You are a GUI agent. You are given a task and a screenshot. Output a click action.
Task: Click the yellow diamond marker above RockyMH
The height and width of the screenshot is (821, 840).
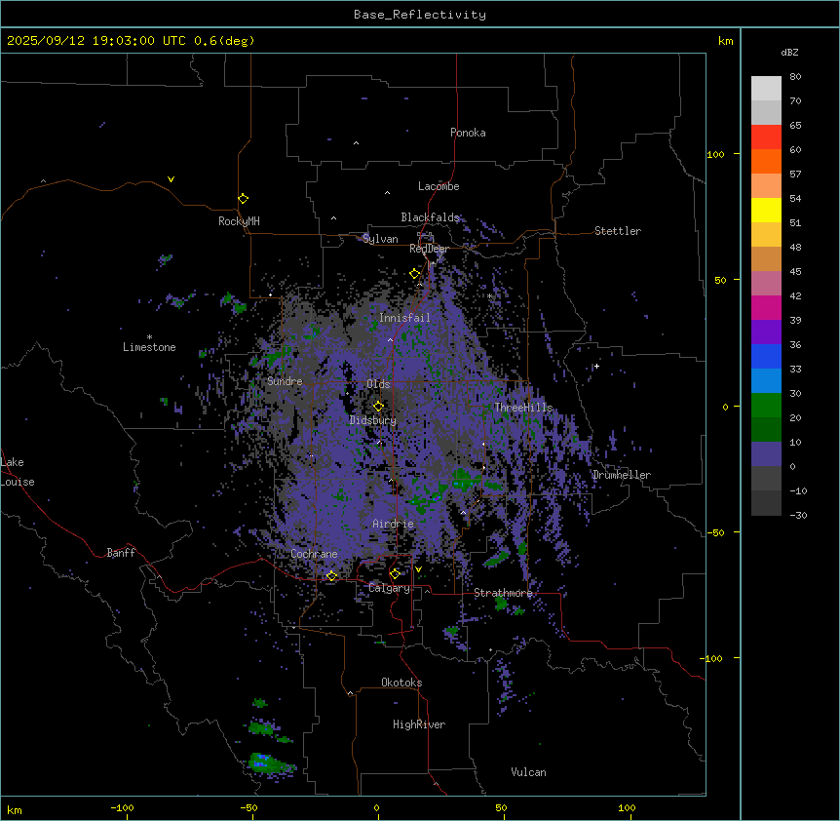click(x=243, y=199)
